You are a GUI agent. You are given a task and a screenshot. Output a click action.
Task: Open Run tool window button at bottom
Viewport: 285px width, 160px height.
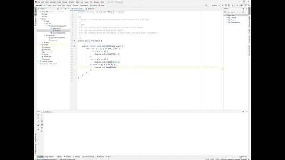(41, 157)
